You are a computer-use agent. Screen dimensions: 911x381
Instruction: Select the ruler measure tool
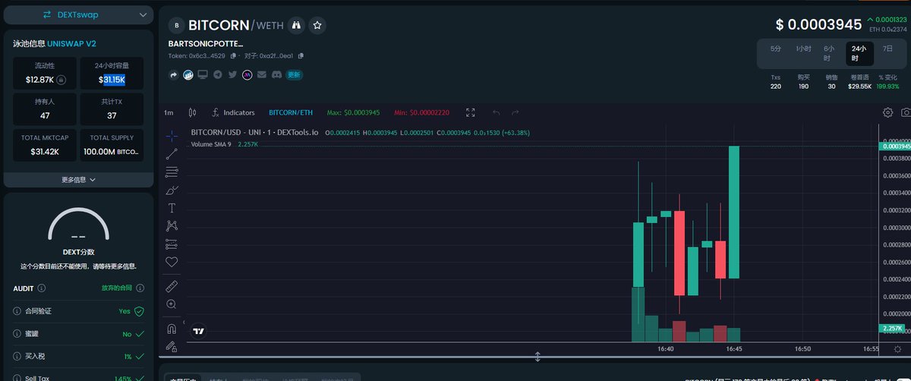coord(172,285)
